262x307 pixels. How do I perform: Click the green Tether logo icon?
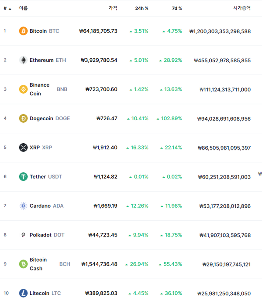[23, 177]
